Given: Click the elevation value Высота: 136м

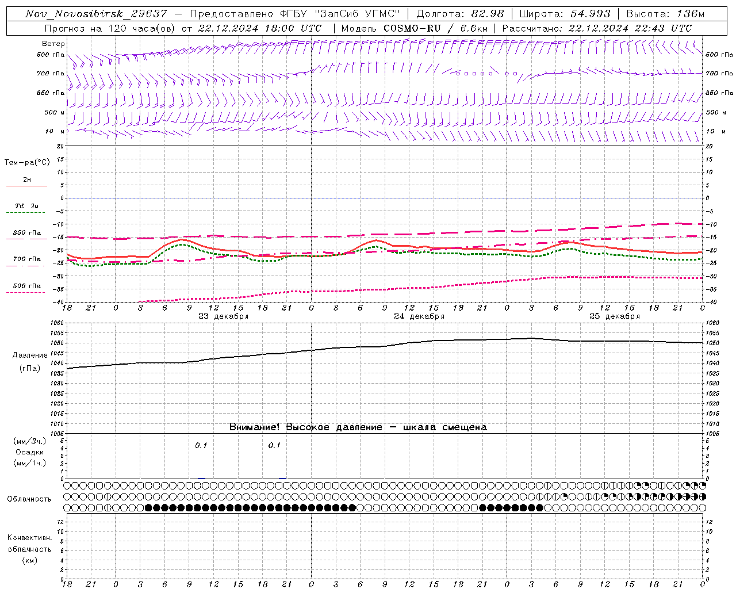Looking at the screenshot, I should click(665, 14).
